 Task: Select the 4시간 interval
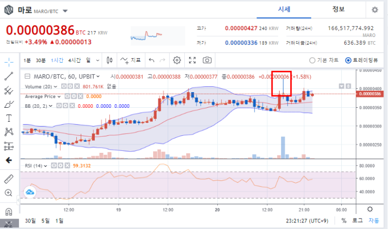tap(74, 60)
